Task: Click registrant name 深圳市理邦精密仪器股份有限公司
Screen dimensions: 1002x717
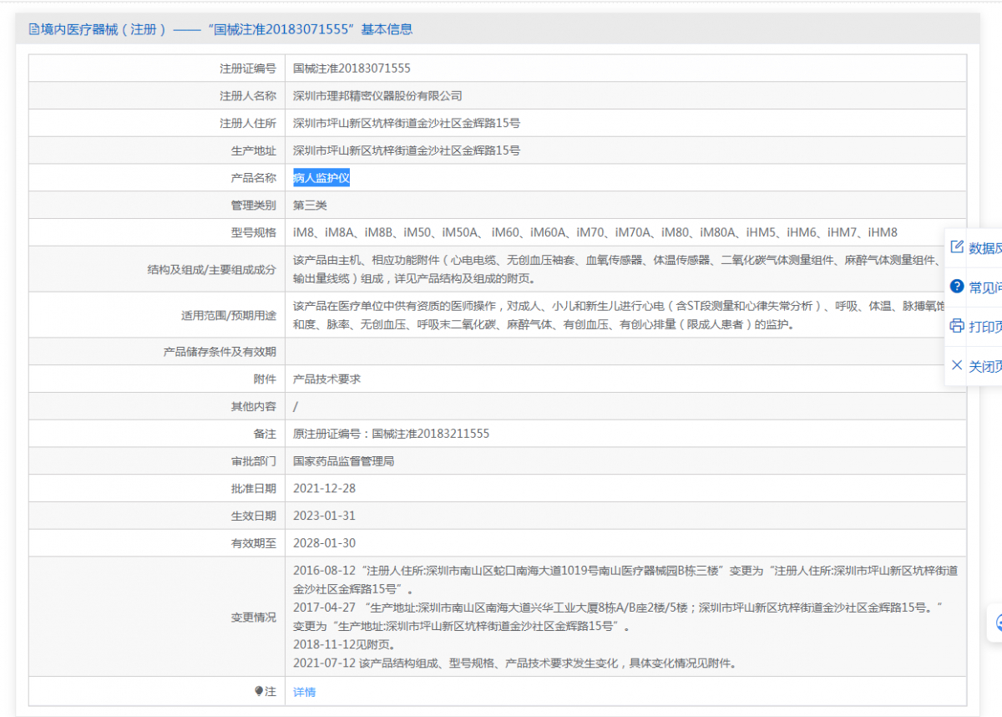Action: click(x=377, y=96)
